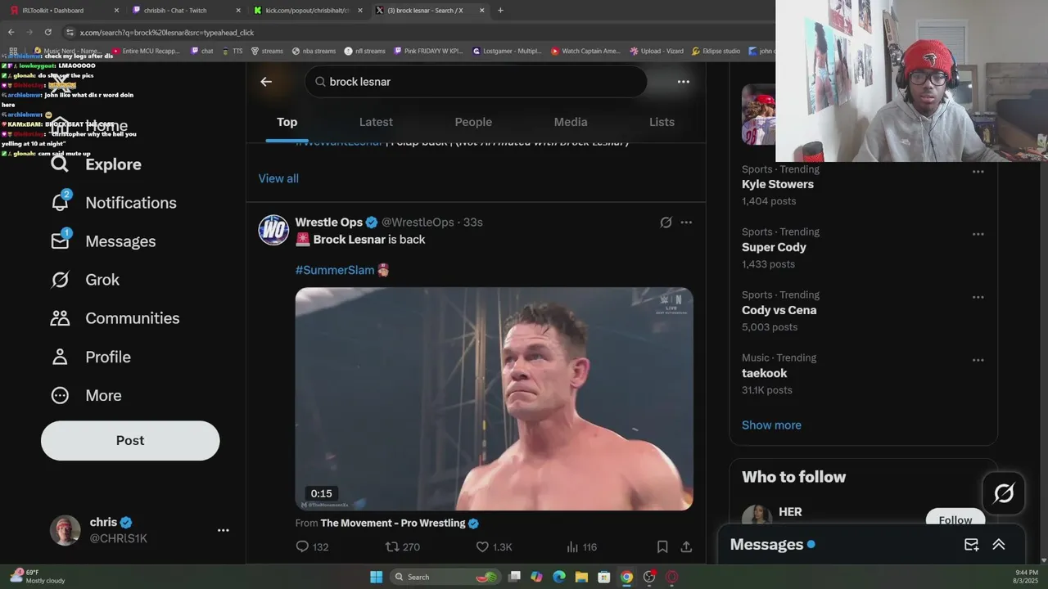Repost the Wrestle Ops post
This screenshot has height=589, width=1048.
(402, 546)
